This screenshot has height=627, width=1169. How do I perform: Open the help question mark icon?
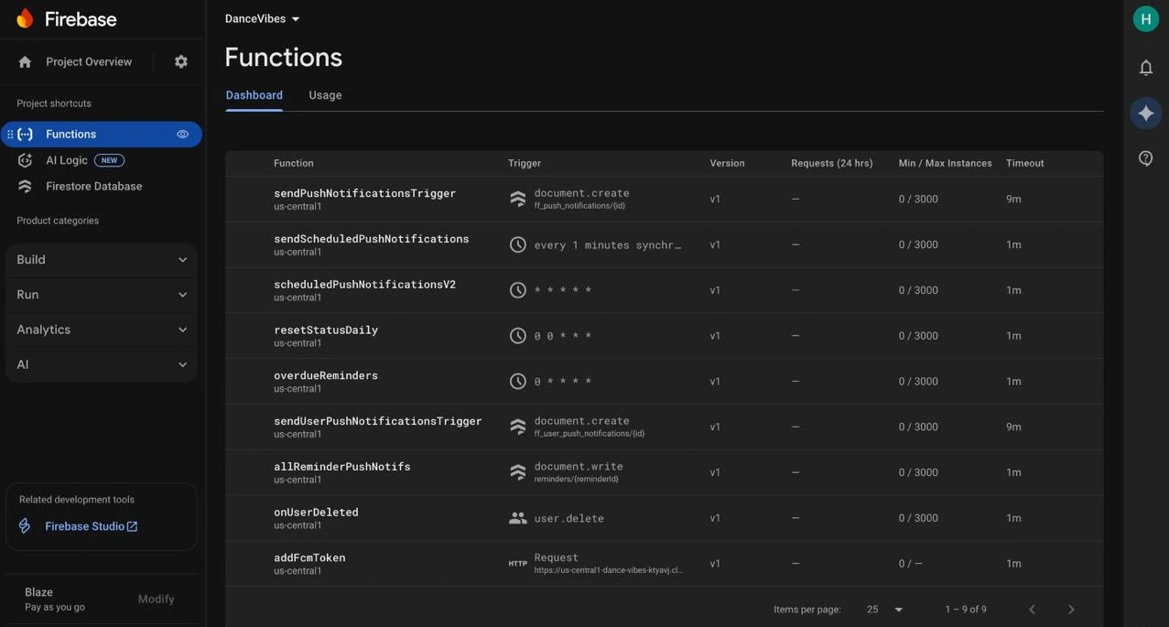1146,158
